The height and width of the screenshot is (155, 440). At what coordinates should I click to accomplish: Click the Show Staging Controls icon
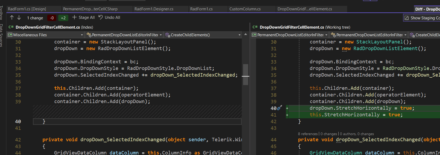(406, 18)
